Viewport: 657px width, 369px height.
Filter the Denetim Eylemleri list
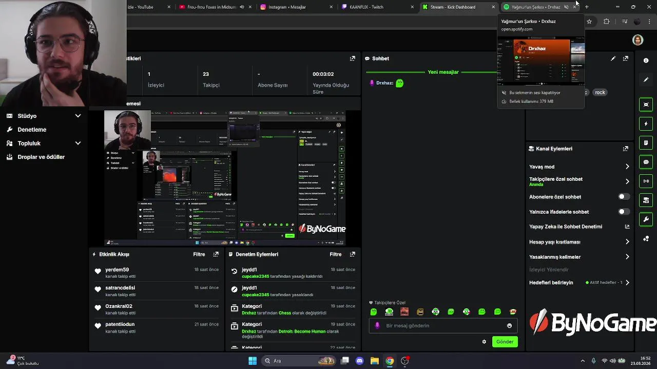coord(336,254)
